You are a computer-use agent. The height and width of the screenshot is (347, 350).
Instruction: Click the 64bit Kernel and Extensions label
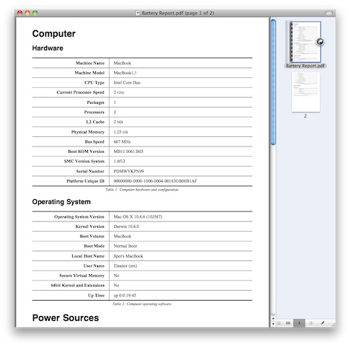coord(77,286)
